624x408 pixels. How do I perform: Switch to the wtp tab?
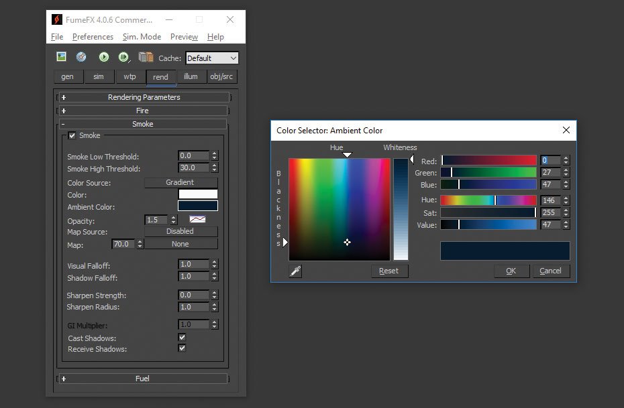coord(129,76)
